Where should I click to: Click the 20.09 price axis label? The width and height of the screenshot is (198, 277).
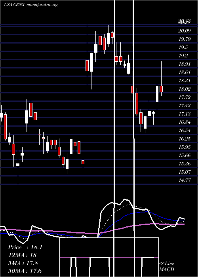(x=185, y=31)
